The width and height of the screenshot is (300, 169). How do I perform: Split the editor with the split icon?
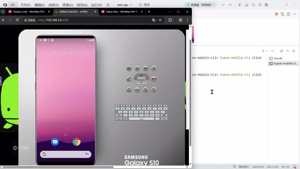(289, 14)
